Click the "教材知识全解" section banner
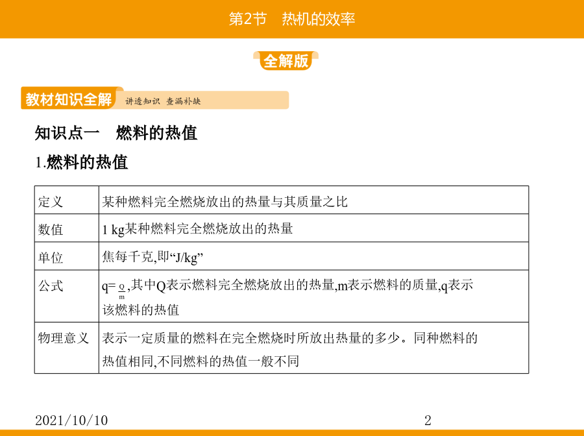 click(69, 99)
